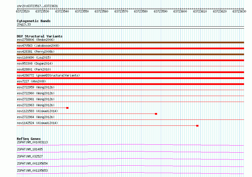Open transcript ZGPAT|NM_032527

(x=30, y=156)
